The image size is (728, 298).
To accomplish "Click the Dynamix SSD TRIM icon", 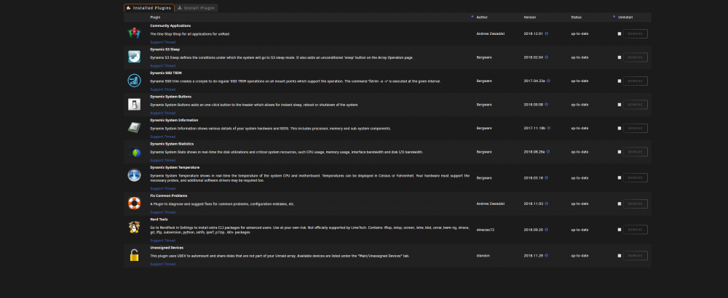I will click(x=134, y=81).
